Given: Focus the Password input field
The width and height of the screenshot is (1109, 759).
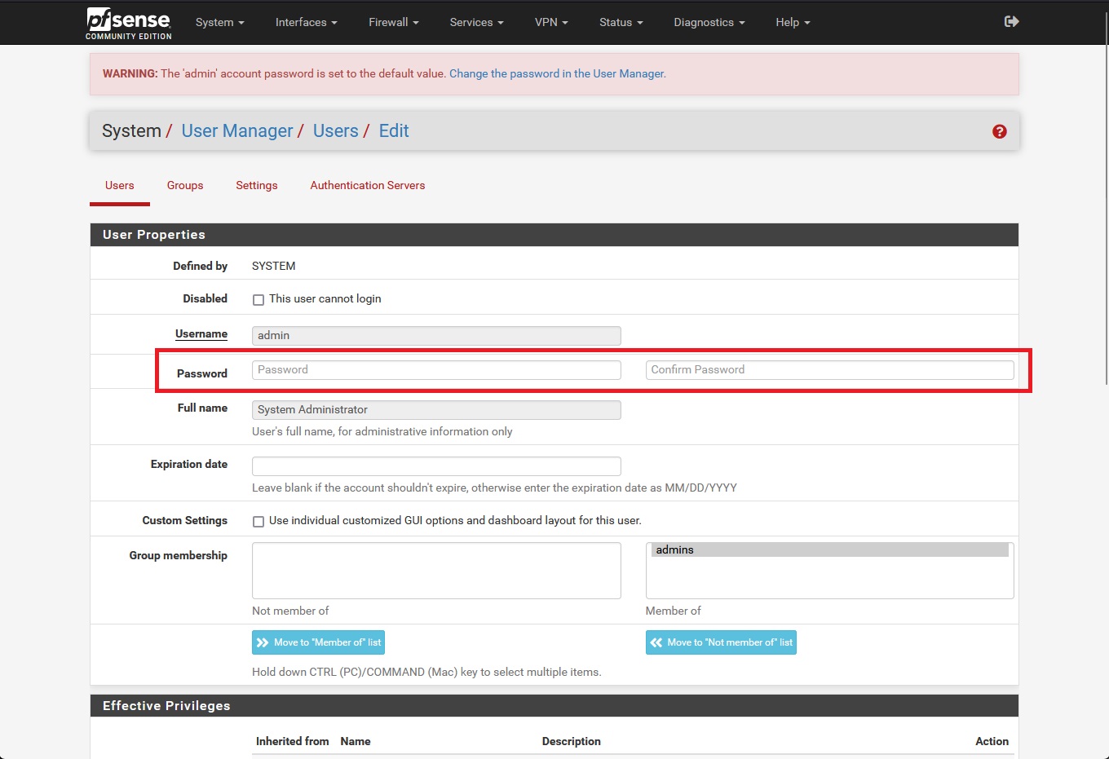Looking at the screenshot, I should [436, 369].
